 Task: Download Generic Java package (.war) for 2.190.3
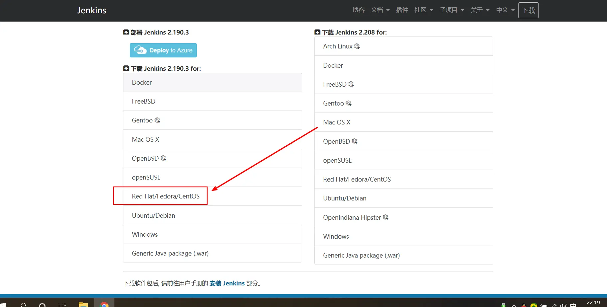point(213,253)
